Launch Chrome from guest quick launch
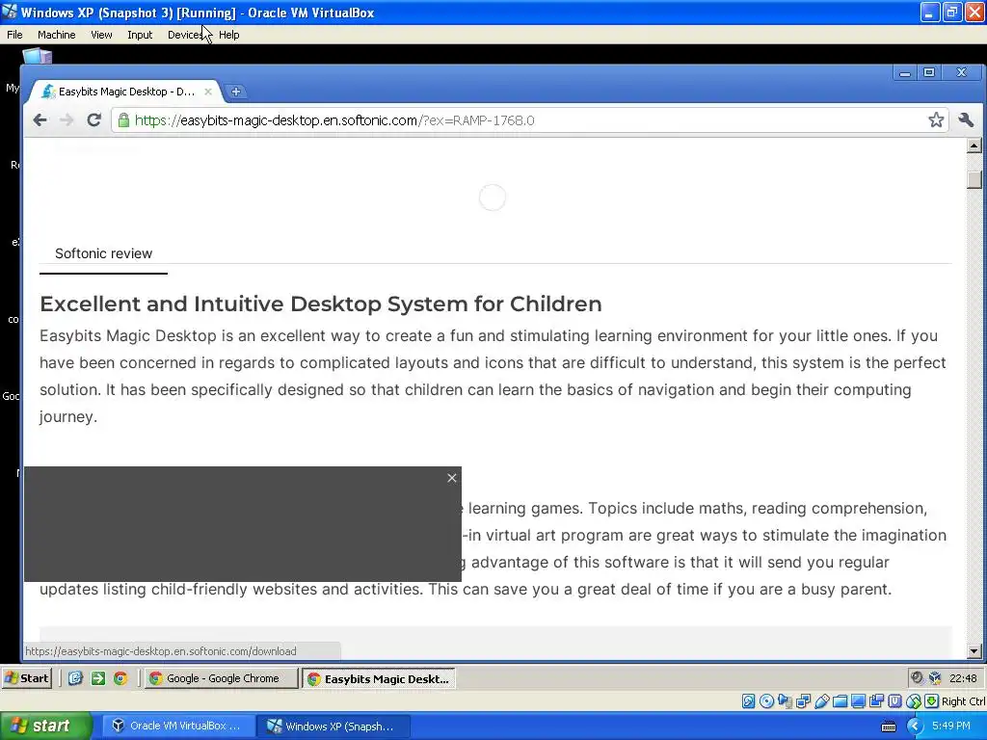Viewport: 987px width, 740px height. point(120,678)
